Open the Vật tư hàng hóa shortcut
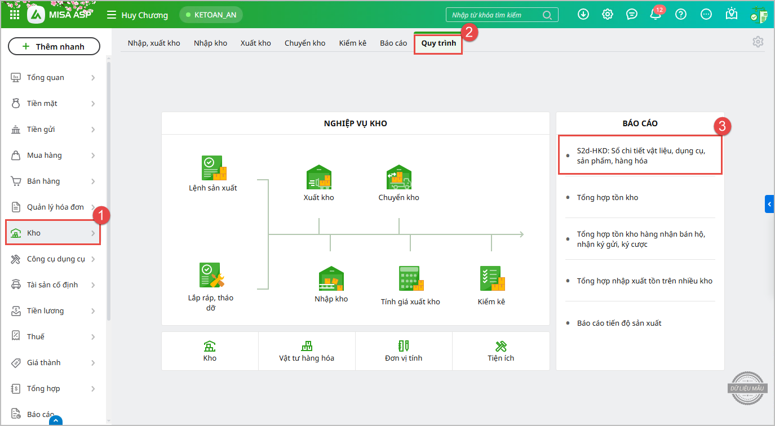The width and height of the screenshot is (775, 426). coord(307,351)
